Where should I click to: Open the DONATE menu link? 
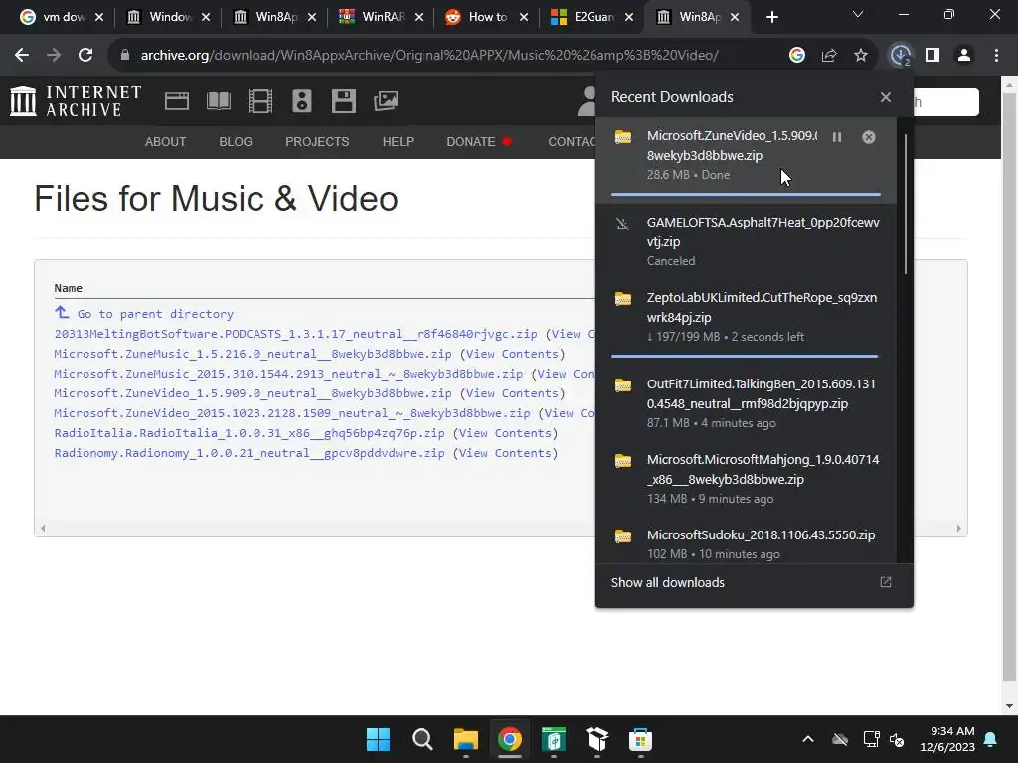pos(479,141)
